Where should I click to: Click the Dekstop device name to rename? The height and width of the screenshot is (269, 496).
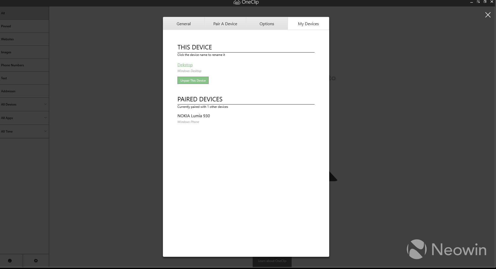pos(185,65)
